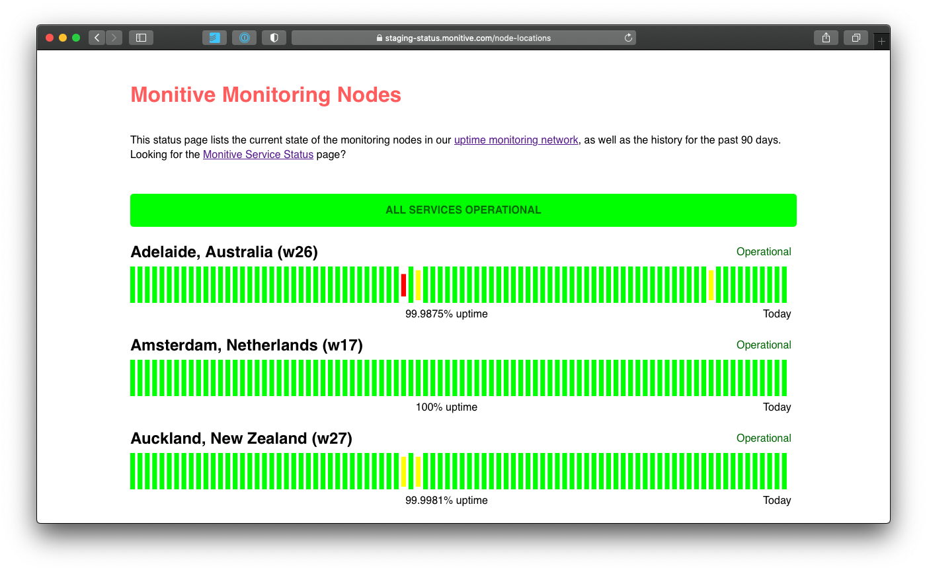927x572 pixels.
Task: Open the Safari sidebar
Action: coord(141,38)
